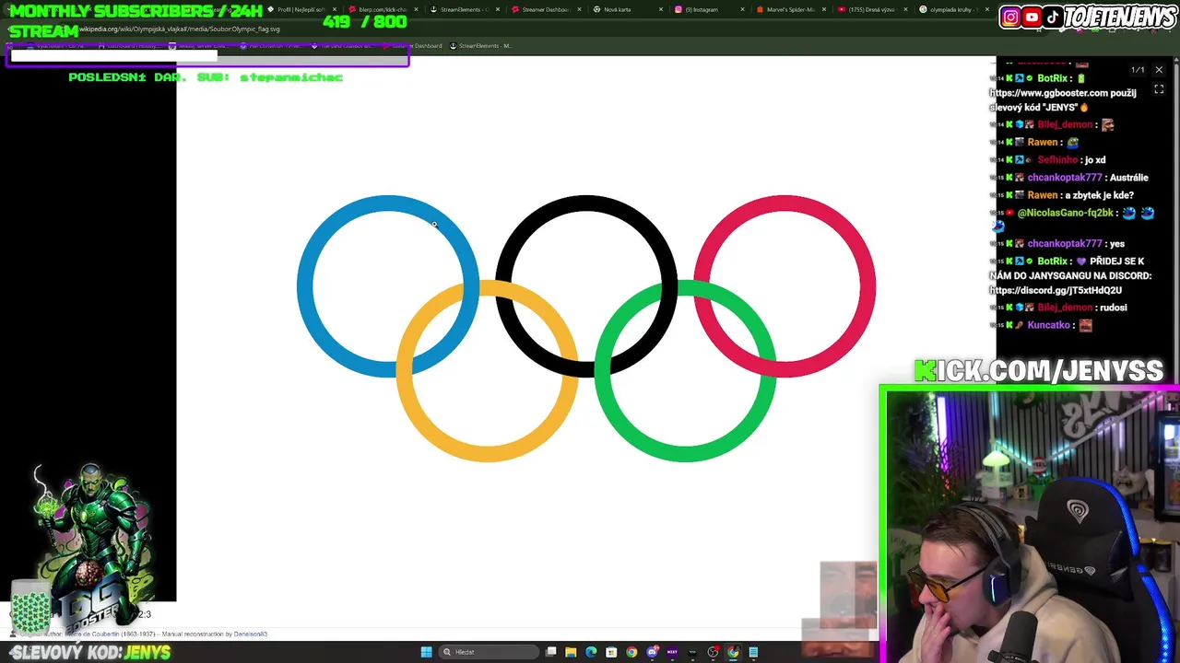Open Discord from the taskbar
This screenshot has width=1180, height=663.
[x=652, y=652]
